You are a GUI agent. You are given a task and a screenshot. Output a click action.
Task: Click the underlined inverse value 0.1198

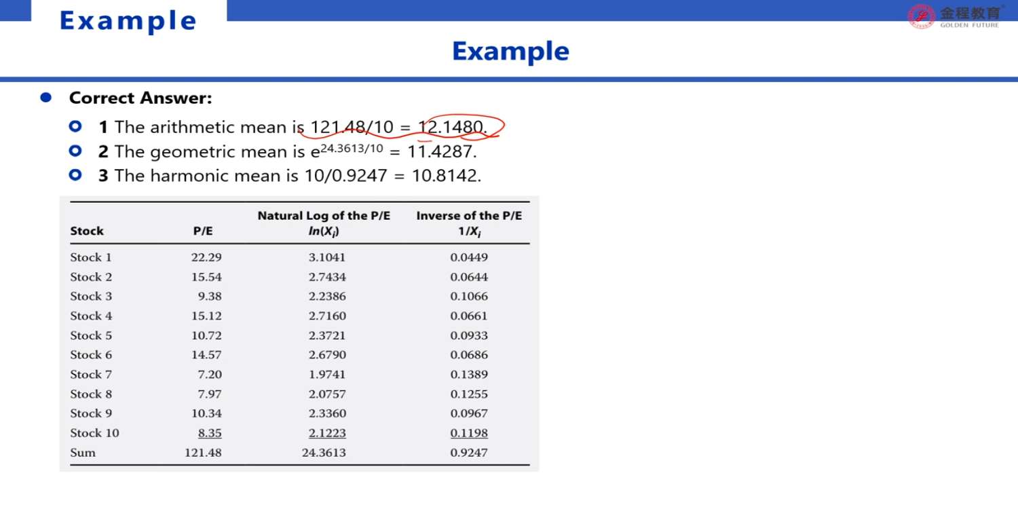[469, 433]
